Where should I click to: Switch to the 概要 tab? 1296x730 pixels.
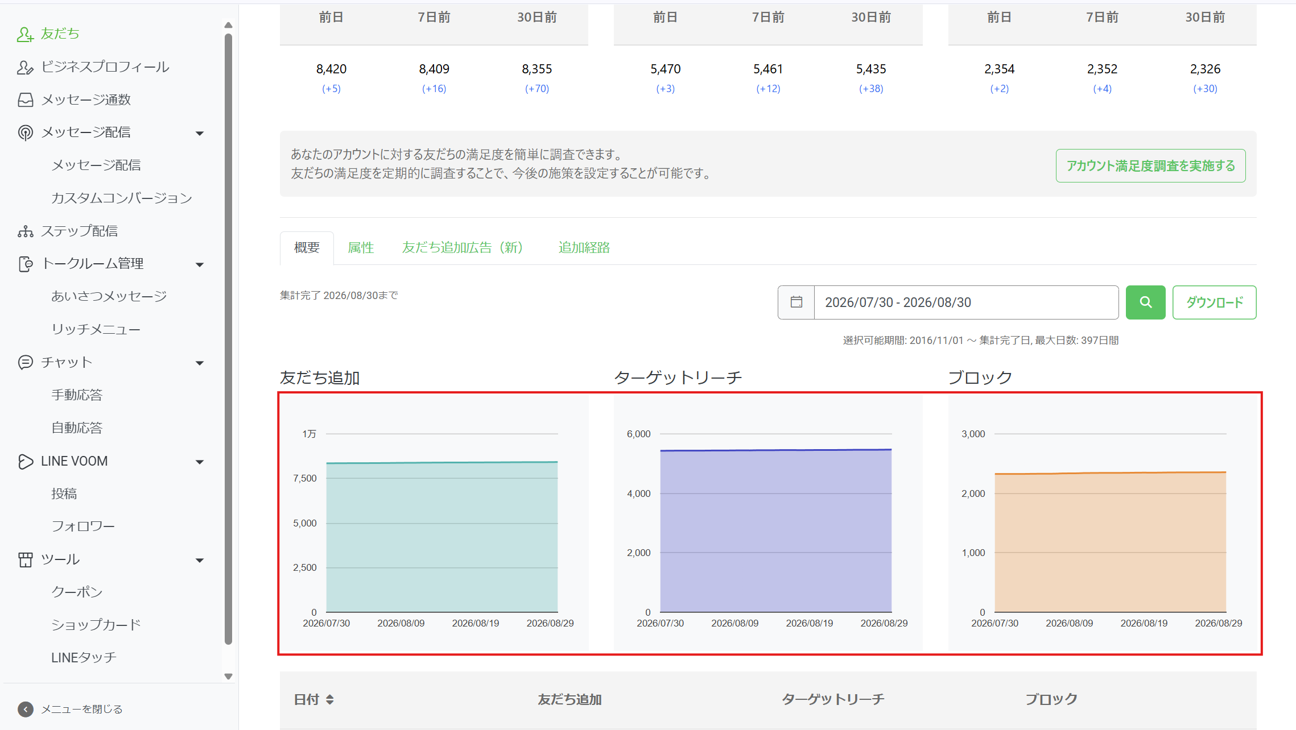[x=307, y=248]
